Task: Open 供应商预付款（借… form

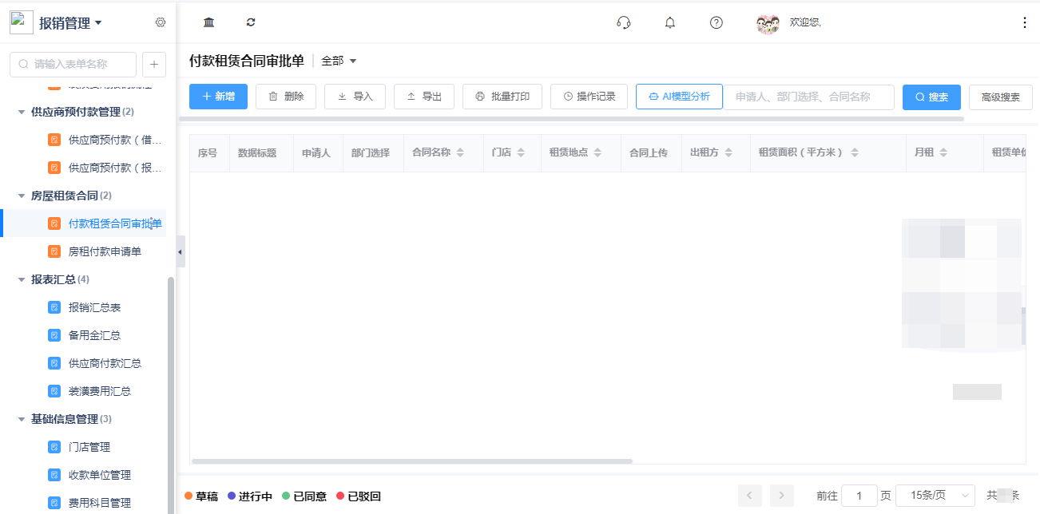Action: 115,140
